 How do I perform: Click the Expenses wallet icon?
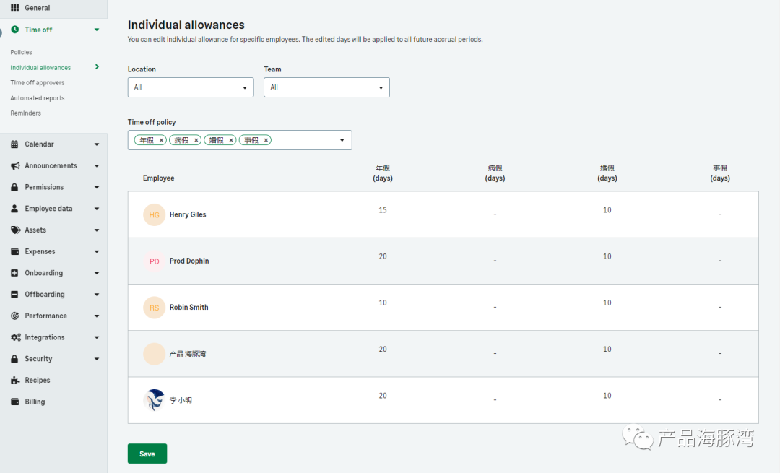point(14,251)
